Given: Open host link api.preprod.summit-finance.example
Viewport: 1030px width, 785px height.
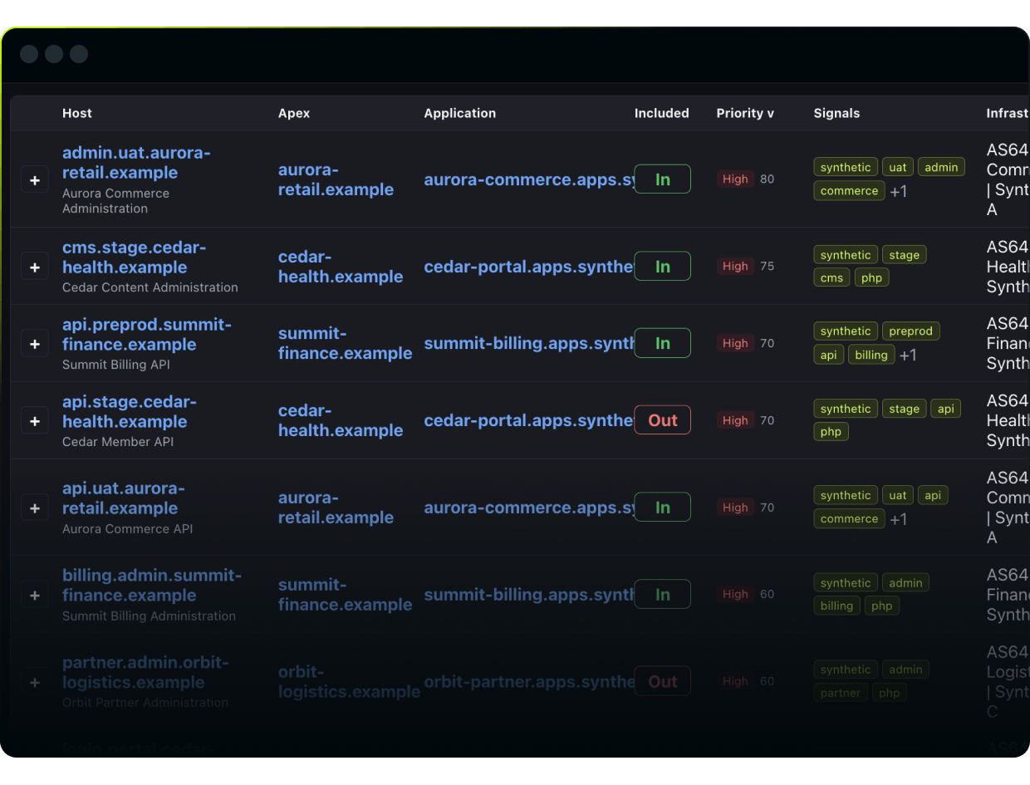Looking at the screenshot, I should pos(147,335).
